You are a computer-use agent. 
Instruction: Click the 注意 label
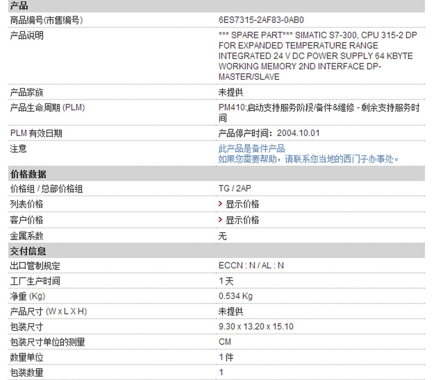(19, 148)
